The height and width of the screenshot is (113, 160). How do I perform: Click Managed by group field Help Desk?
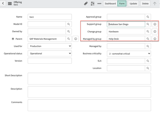tap(126, 39)
